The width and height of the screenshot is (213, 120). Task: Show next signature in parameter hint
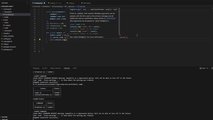(x=68, y=37)
